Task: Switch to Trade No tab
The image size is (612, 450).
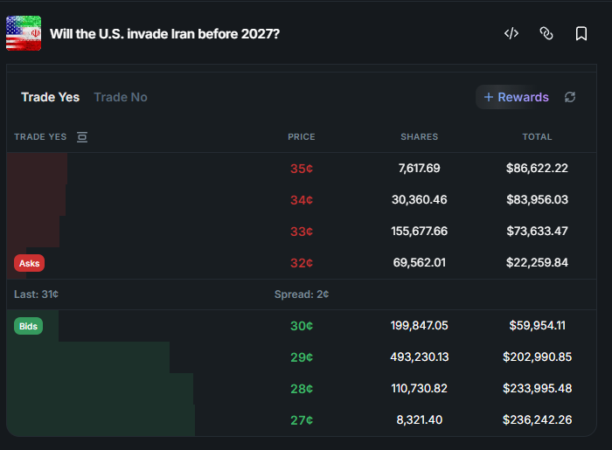Action: (121, 97)
